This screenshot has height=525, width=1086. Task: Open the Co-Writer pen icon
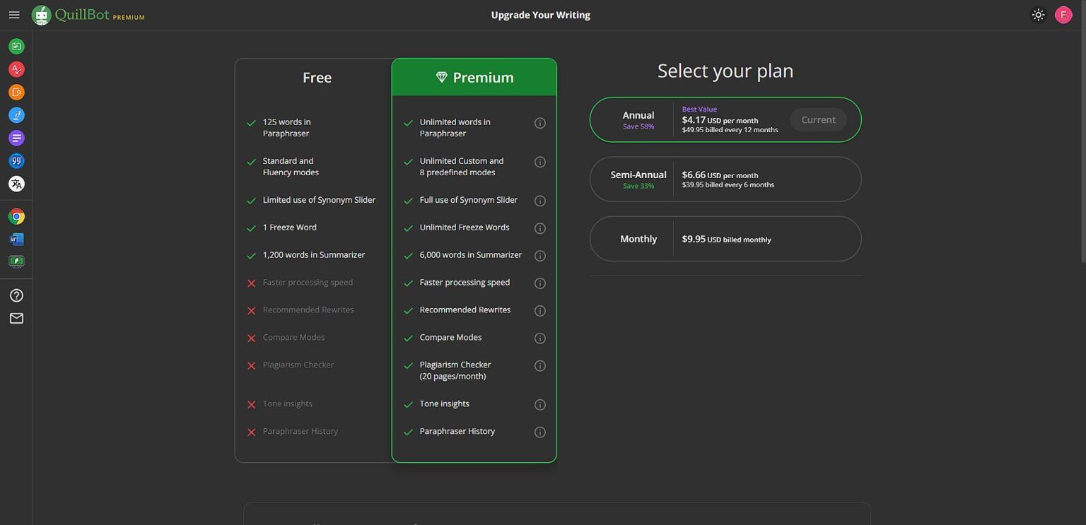(16, 115)
